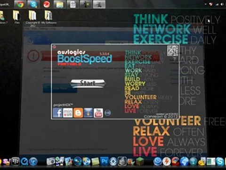This screenshot has width=226, height=170.
Task: Open the red swirl Trend Micro taskbar icon
Action: coord(47,4)
